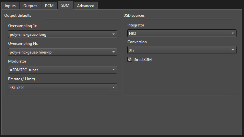The width and height of the screenshot is (244, 137).
Task: Click the DirectSDM label text
Action: tap(143, 60)
